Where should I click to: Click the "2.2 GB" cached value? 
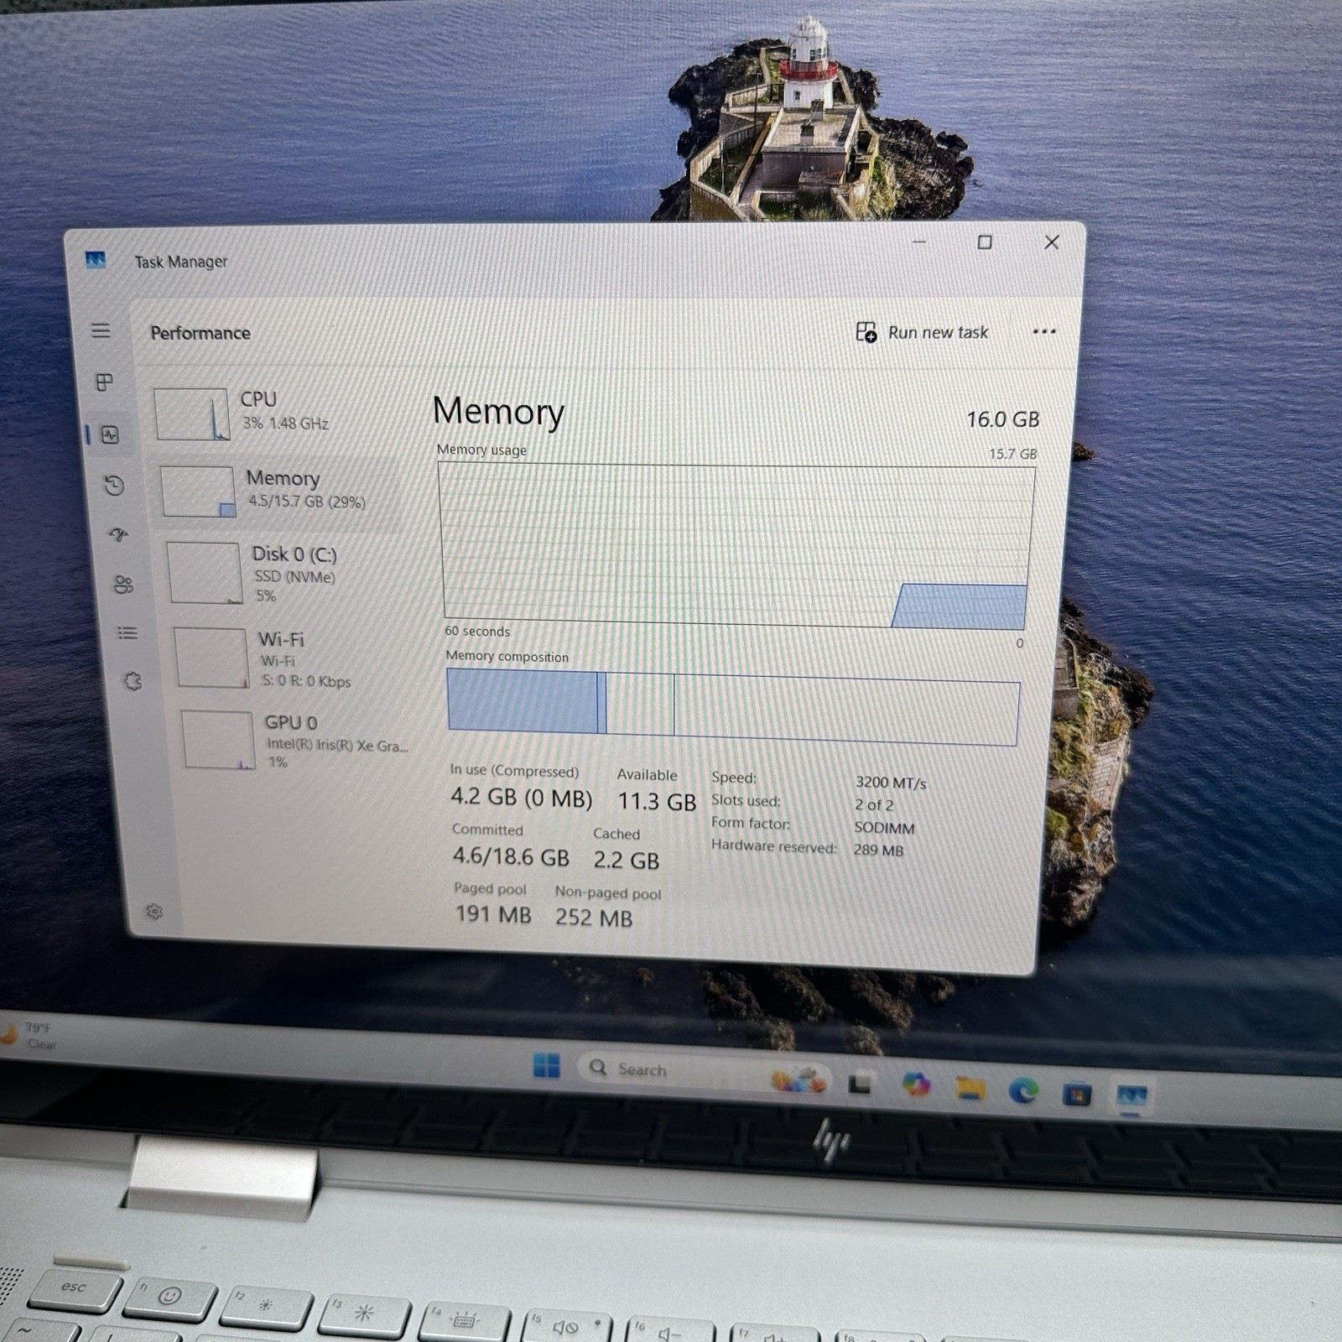(x=627, y=861)
